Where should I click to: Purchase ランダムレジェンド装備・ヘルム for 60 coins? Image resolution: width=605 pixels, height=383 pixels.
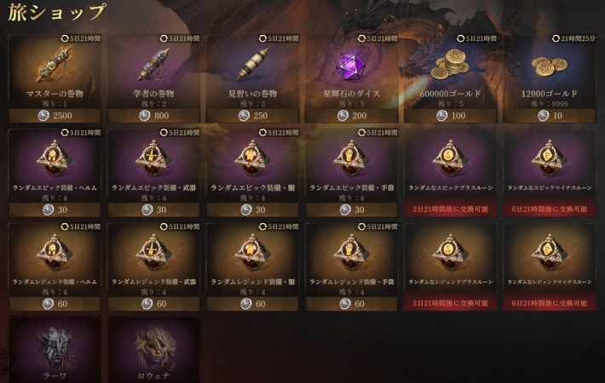coord(55,304)
